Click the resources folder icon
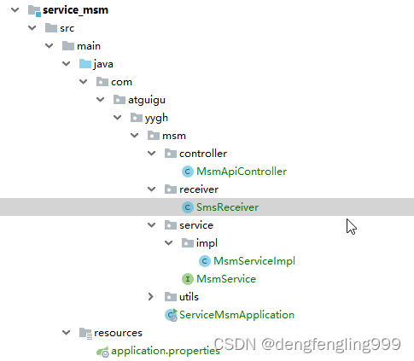 [x=85, y=333]
